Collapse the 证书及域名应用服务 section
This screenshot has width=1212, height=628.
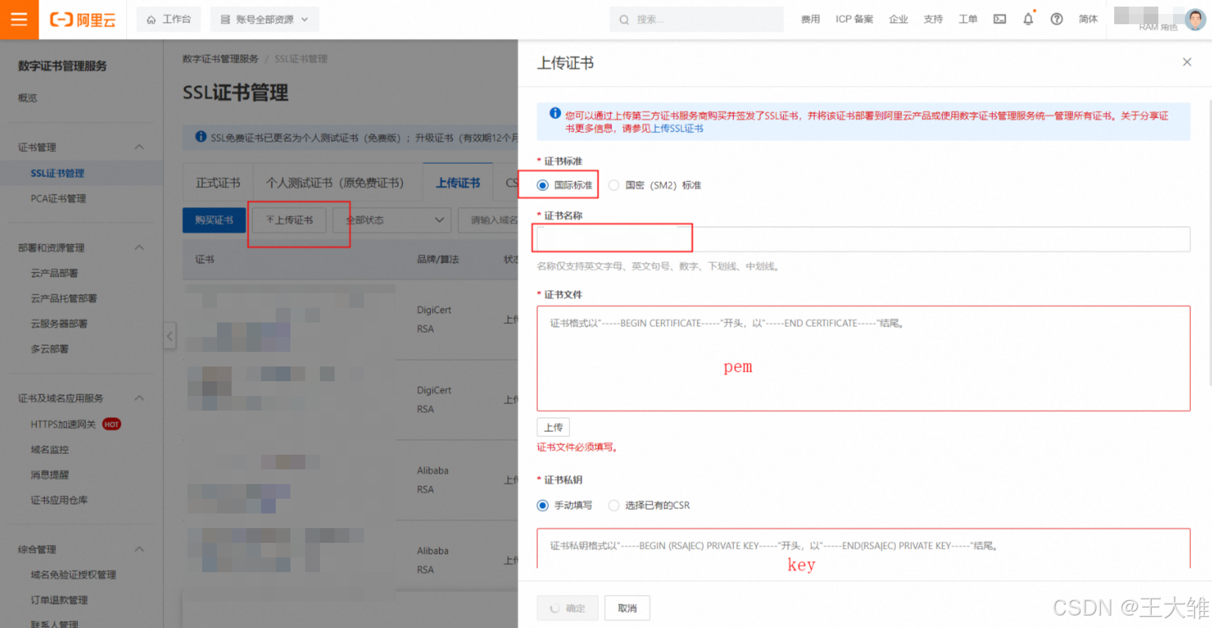click(139, 398)
